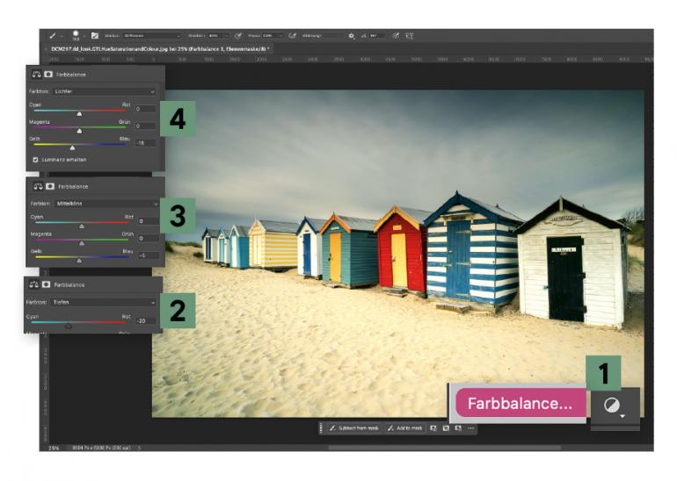
Task: Enable the airbrush build-up icon
Action: pos(292,36)
